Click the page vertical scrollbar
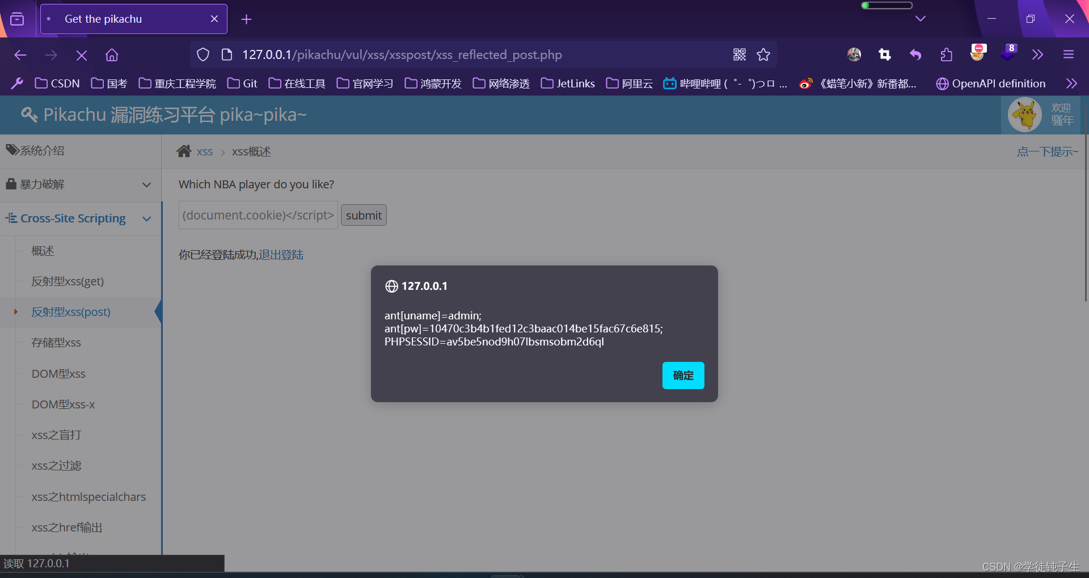The width and height of the screenshot is (1089, 578). [1086, 204]
